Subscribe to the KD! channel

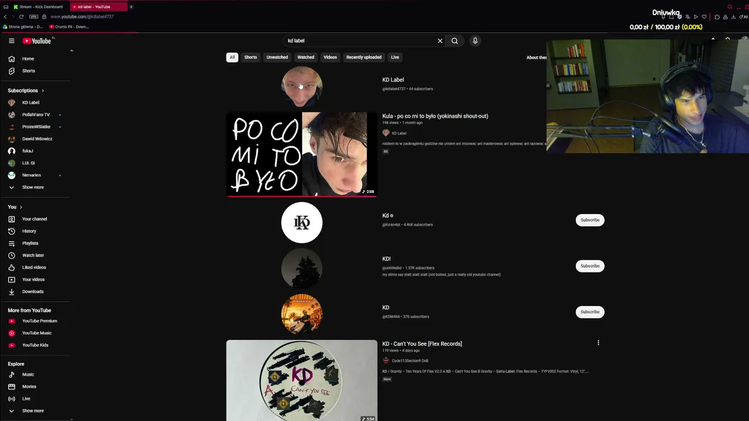coord(590,266)
